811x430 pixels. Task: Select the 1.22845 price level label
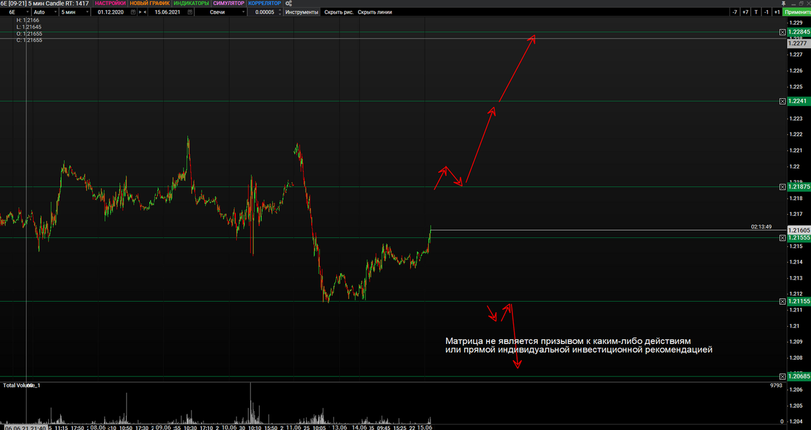[798, 32]
